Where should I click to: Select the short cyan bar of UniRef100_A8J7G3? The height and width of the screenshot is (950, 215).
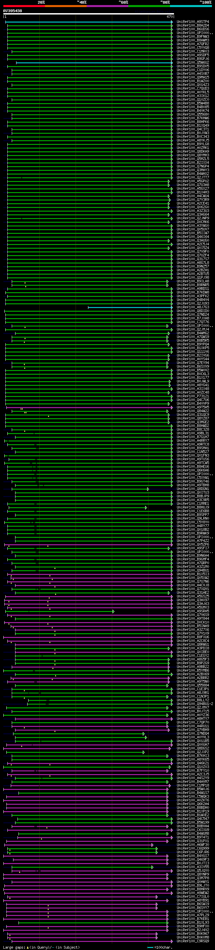point(130,307)
